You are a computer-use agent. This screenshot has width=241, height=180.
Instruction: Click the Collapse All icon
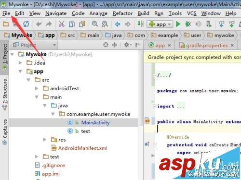[x=114, y=45]
